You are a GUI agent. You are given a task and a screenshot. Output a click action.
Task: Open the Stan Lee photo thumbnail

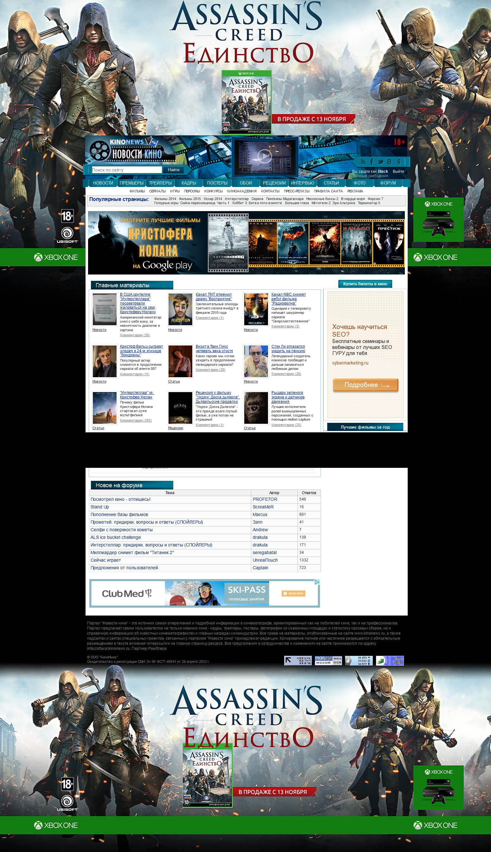coord(256,361)
